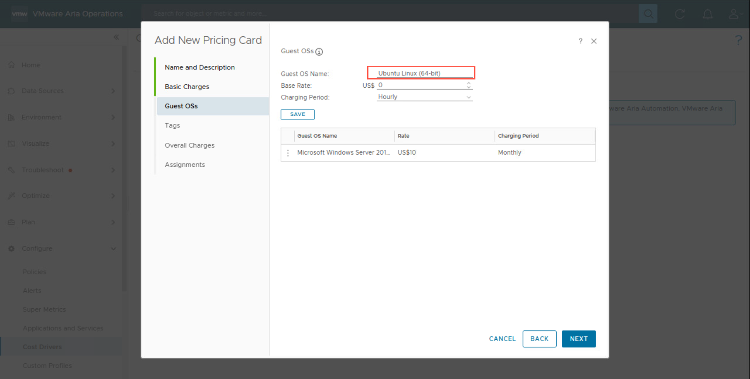Go to the Tags step
The image size is (750, 379).
tap(172, 125)
